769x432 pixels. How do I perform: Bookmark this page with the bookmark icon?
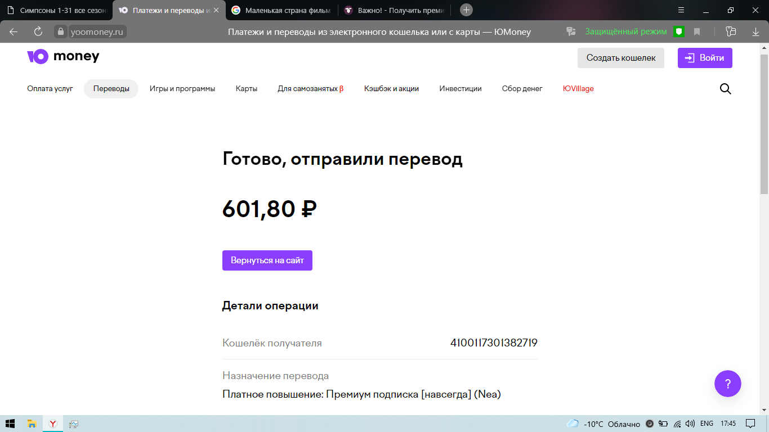(697, 31)
